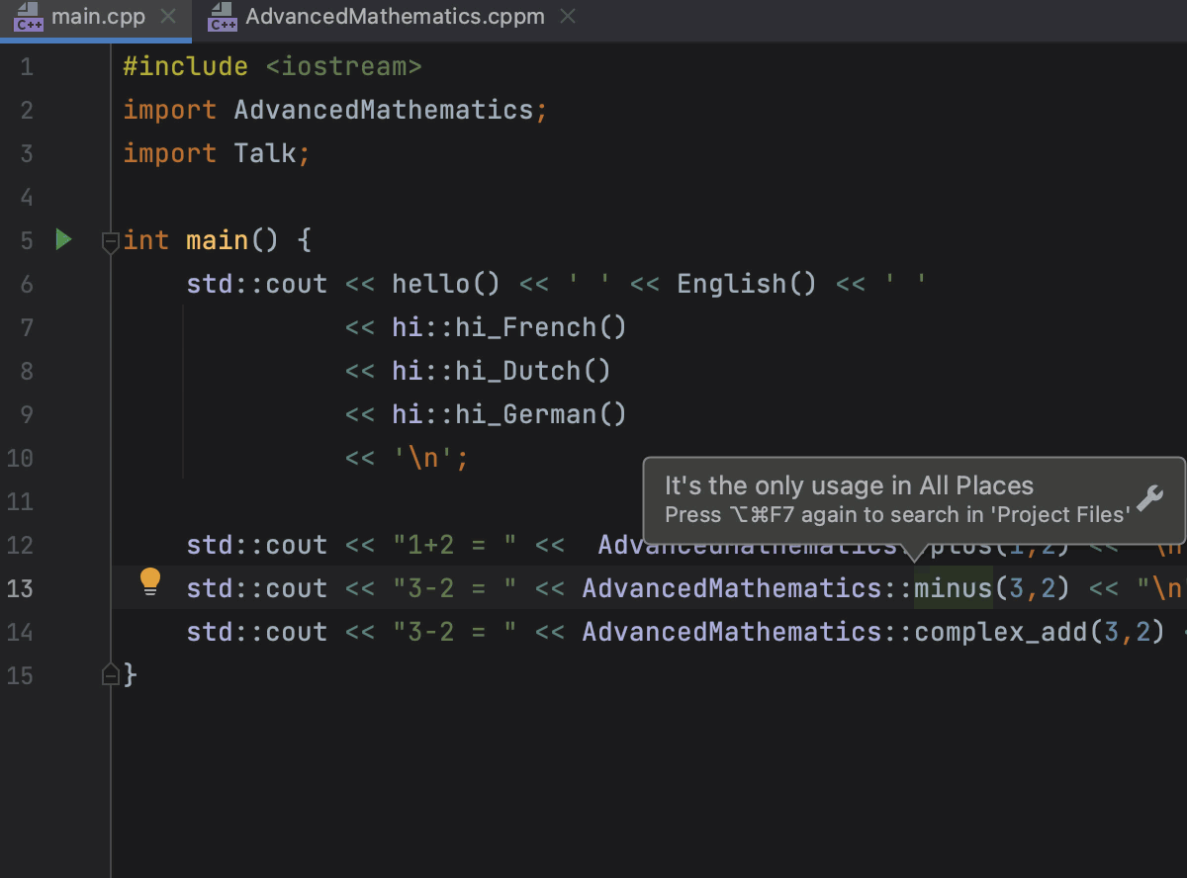Click hi_French() on line 7
The image size is (1187, 878).
click(541, 327)
